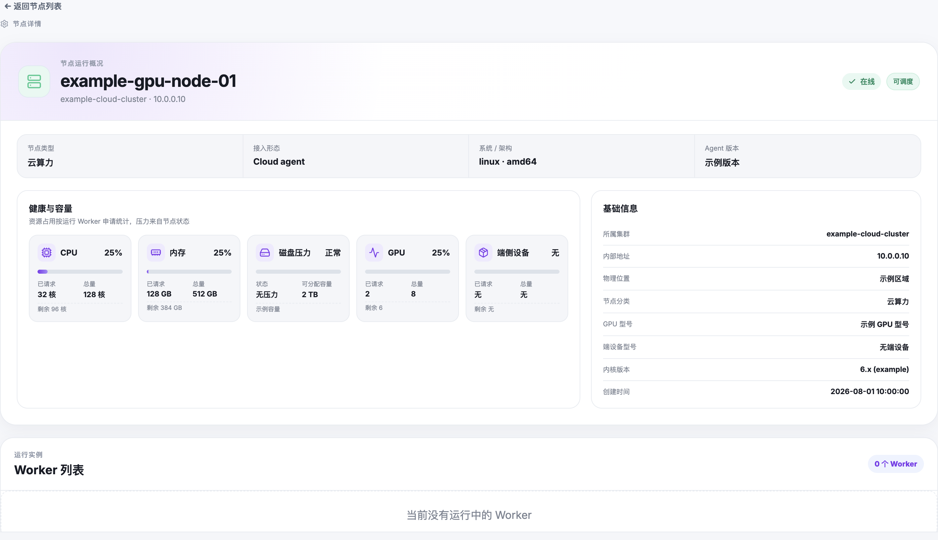
Task: Click the checkmark in 在线 badge
Action: click(x=852, y=82)
